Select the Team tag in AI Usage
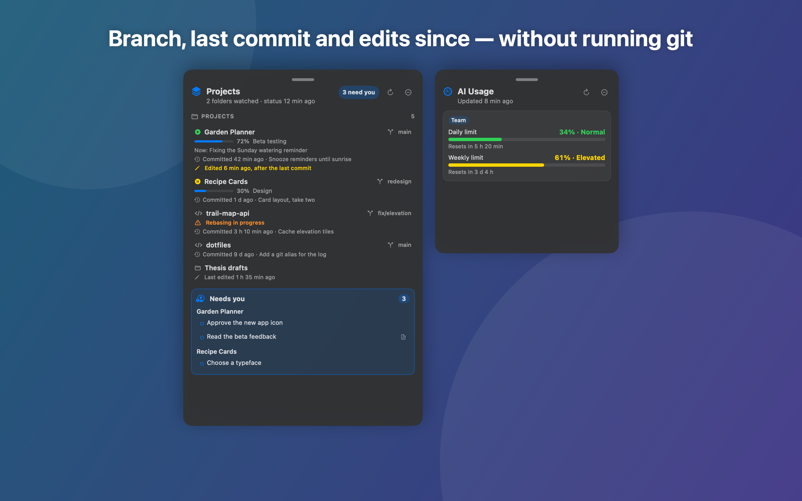The width and height of the screenshot is (802, 501). [x=458, y=120]
